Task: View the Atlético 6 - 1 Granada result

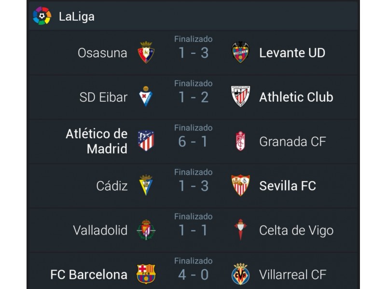Action: pos(193,142)
